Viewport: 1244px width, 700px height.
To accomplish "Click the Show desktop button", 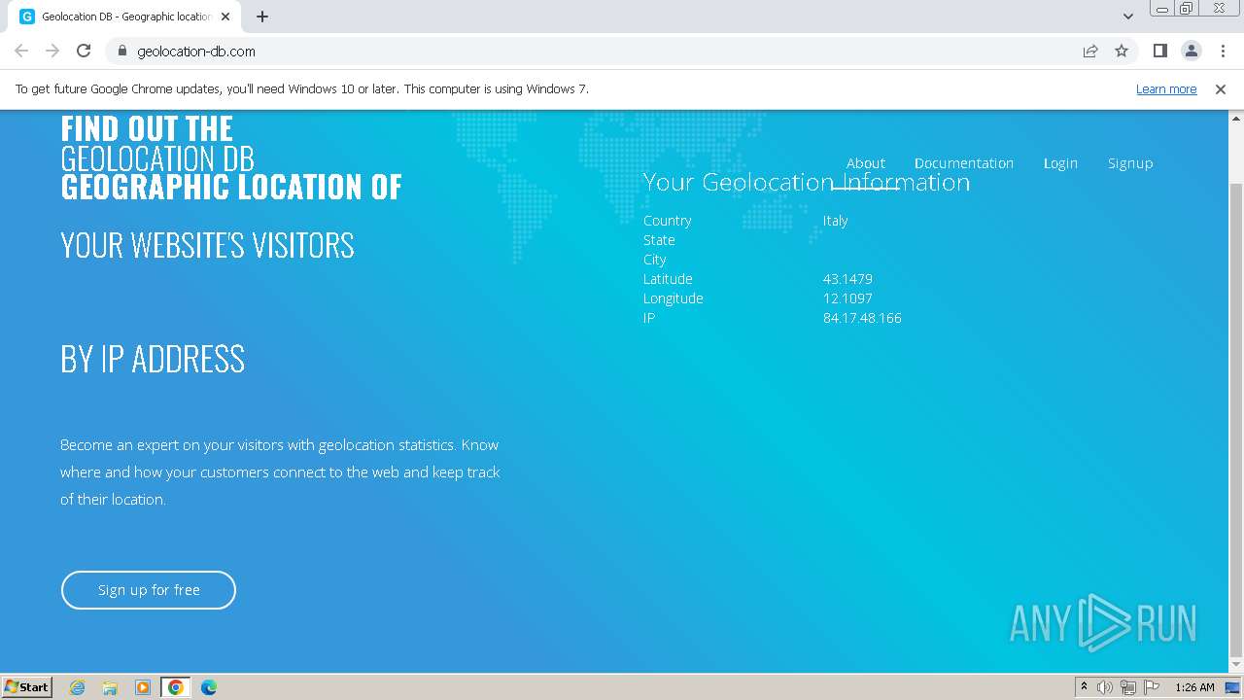I will (1232, 687).
